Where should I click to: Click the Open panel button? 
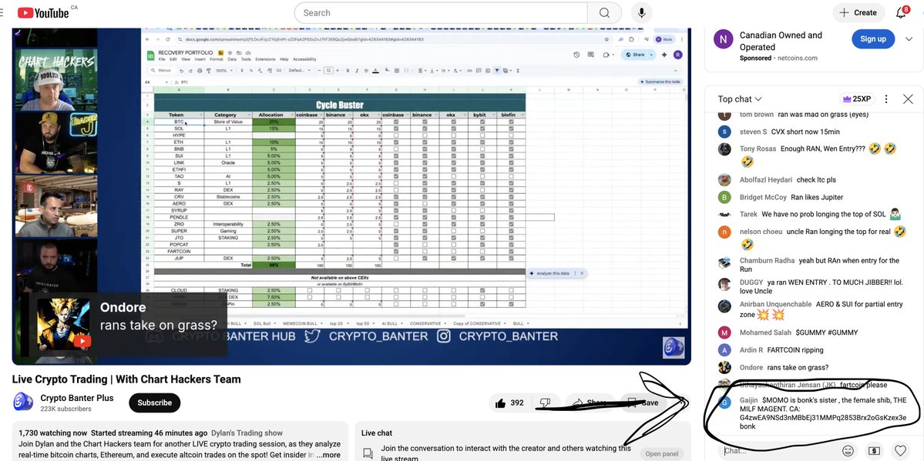point(661,454)
